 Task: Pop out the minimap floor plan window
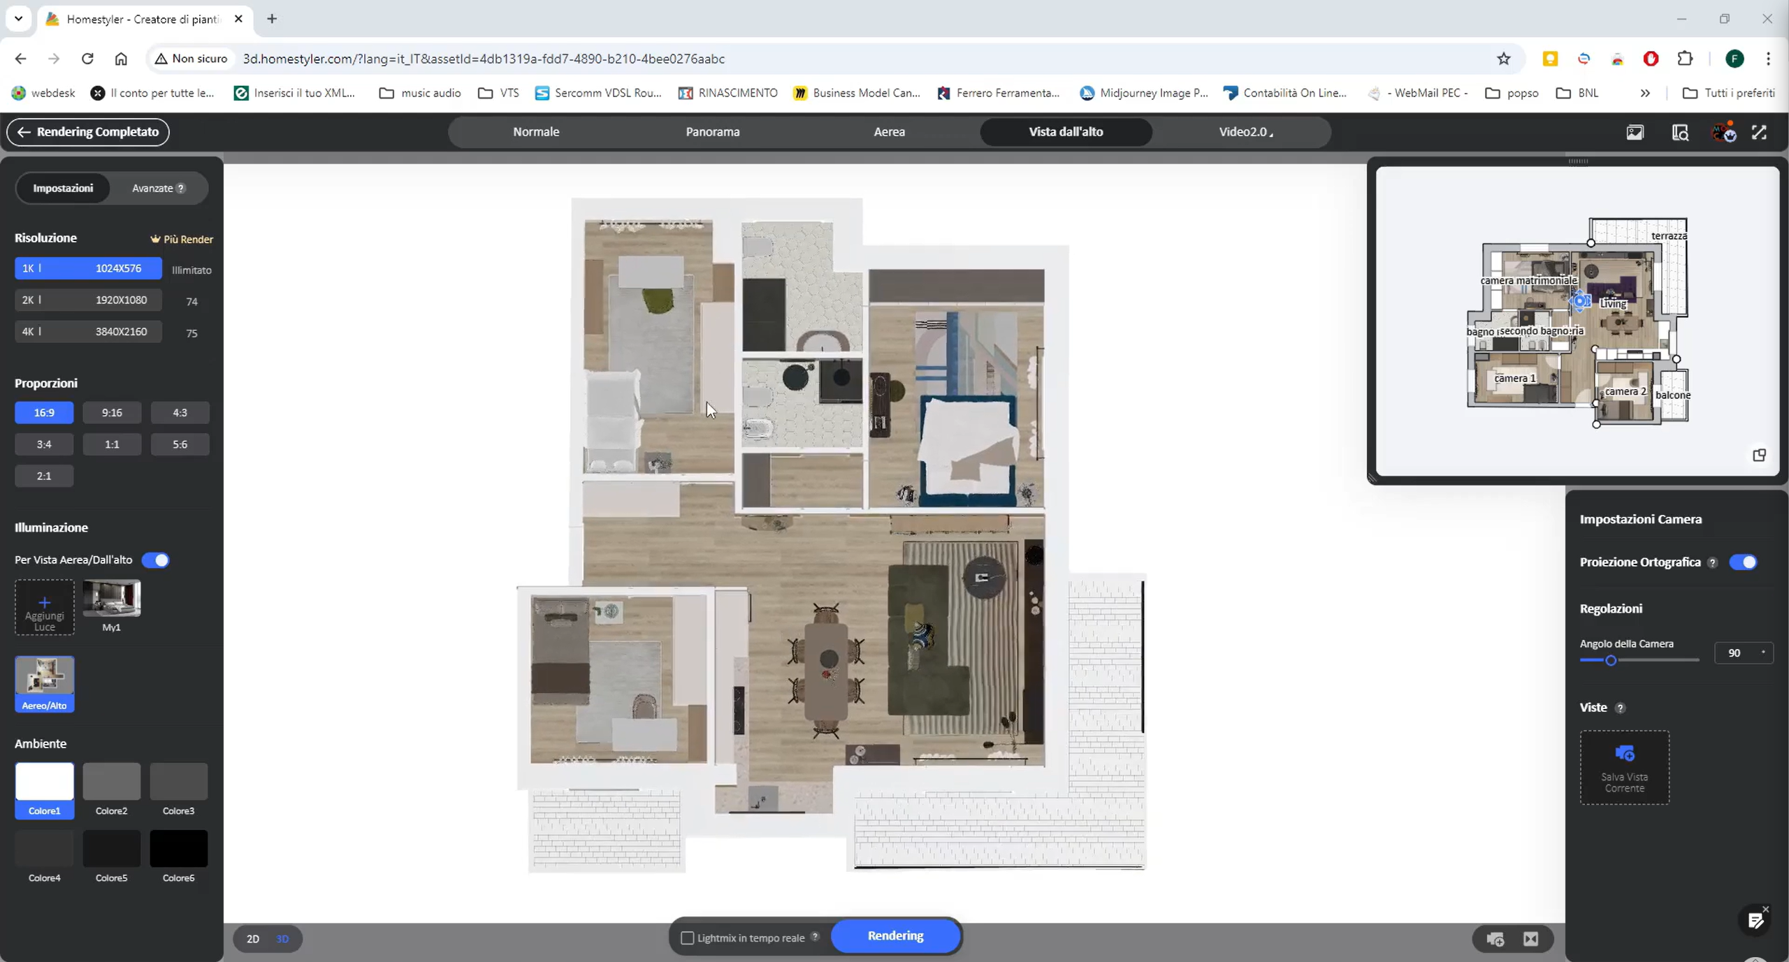[1759, 456]
